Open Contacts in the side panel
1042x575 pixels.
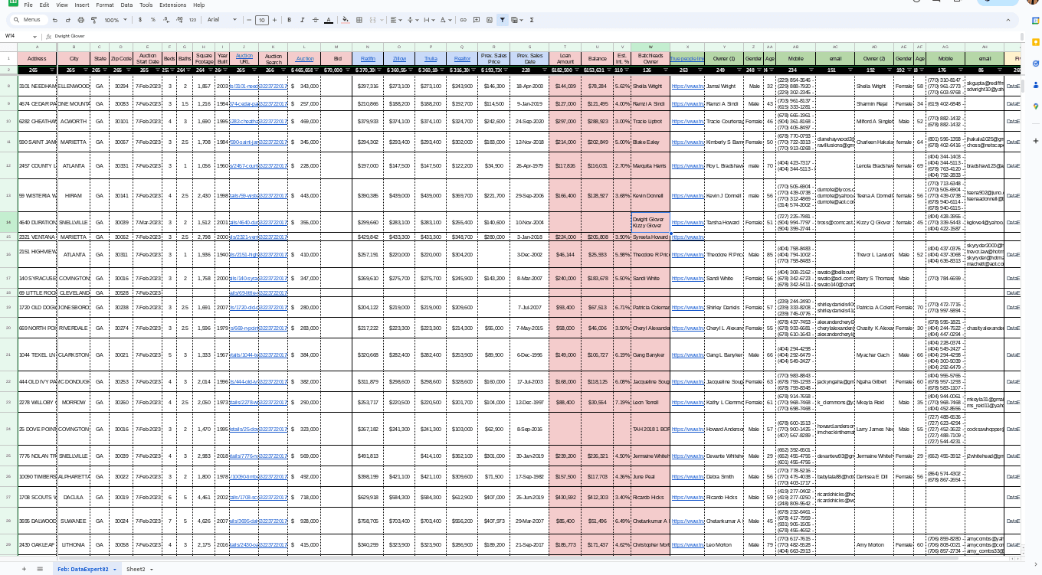click(x=1035, y=86)
